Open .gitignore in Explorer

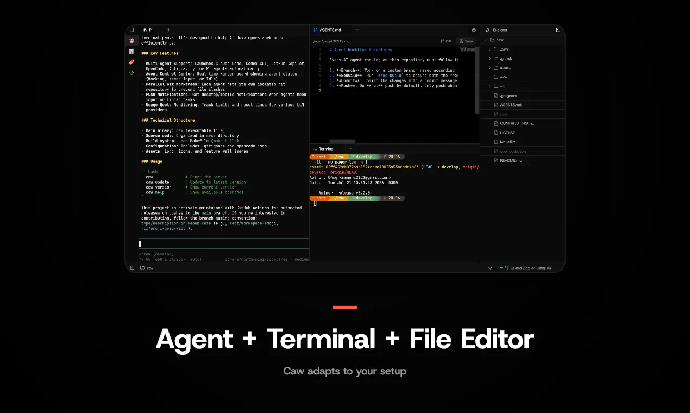click(523, 96)
